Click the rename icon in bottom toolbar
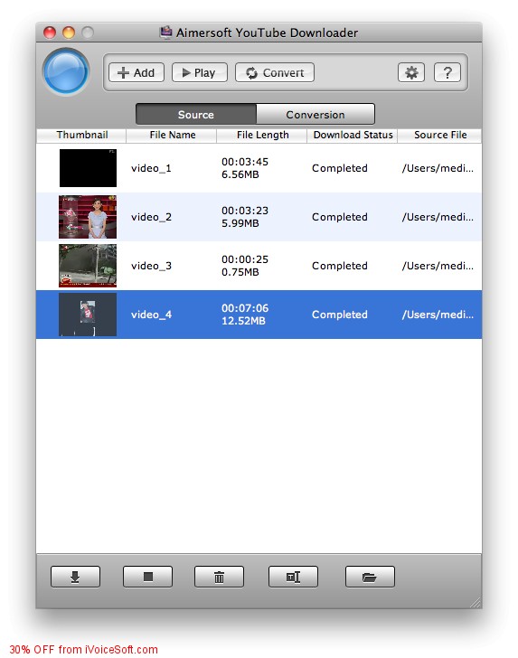 tap(293, 577)
